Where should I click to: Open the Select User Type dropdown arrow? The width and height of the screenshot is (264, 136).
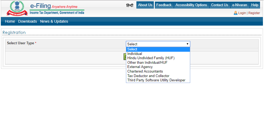pyautogui.click(x=188, y=44)
